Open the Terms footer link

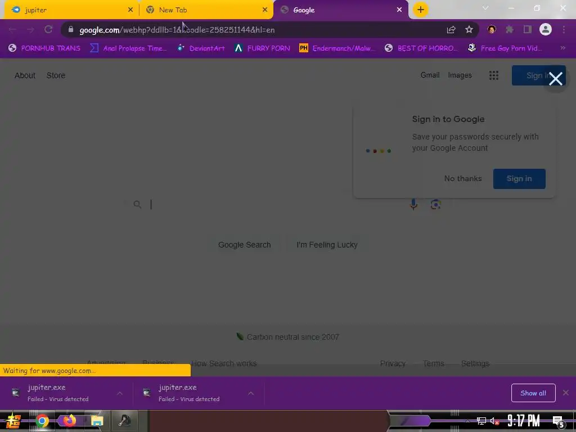tap(434, 363)
